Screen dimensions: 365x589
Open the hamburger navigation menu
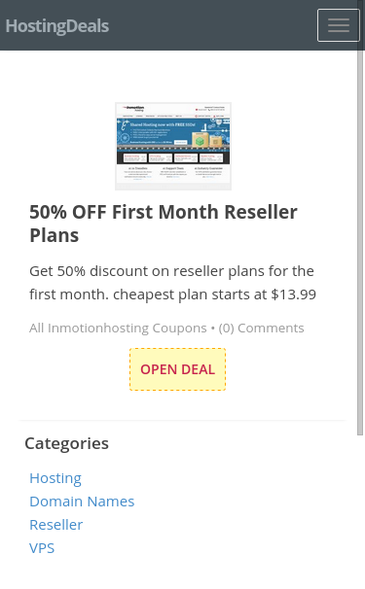point(339,25)
